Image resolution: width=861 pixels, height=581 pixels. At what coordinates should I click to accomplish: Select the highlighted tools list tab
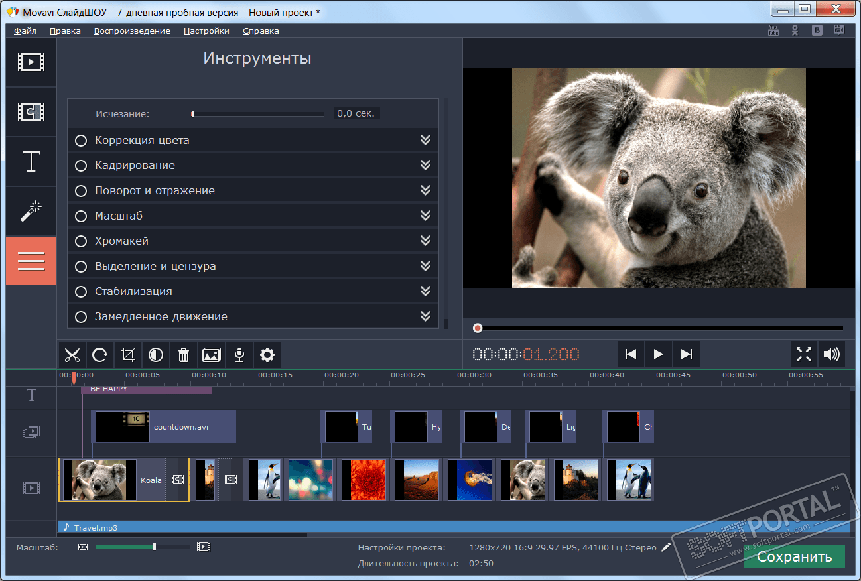[x=31, y=261]
